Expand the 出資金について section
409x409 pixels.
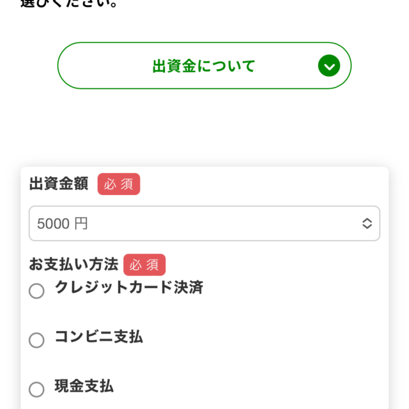[204, 66]
